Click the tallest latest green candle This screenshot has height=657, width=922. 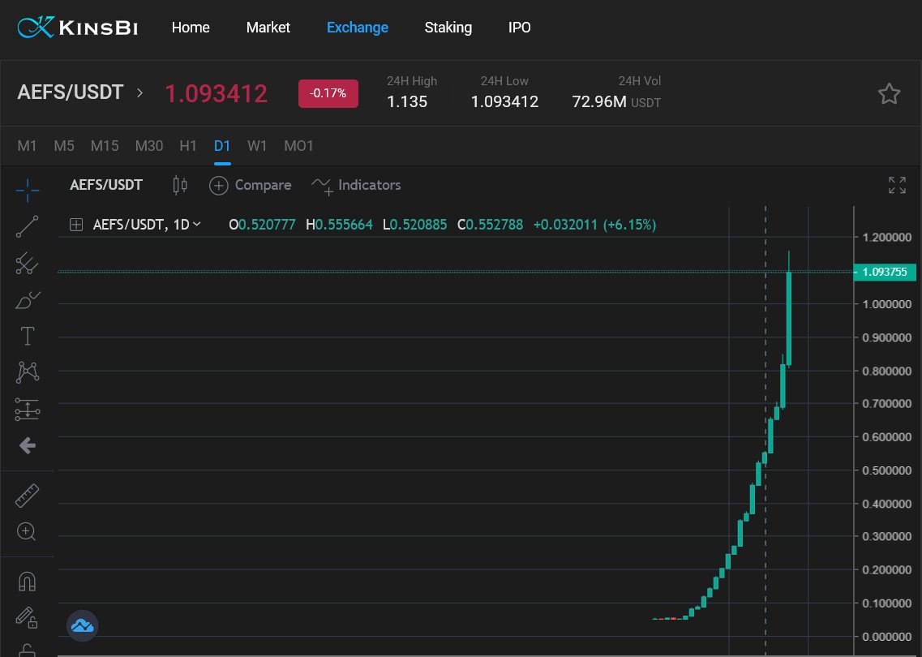pos(788,318)
